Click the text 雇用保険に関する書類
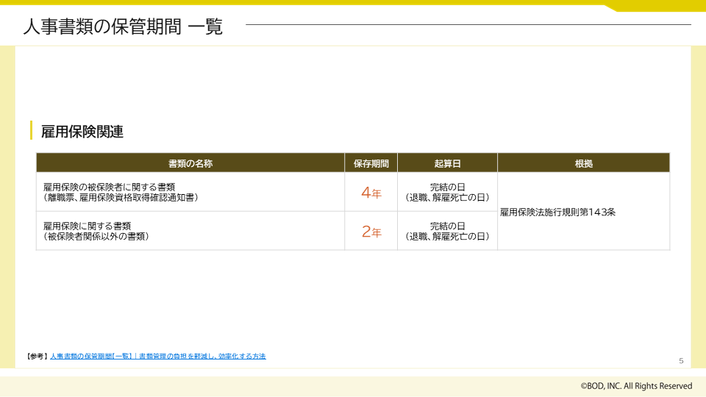The height and width of the screenshot is (397, 706). pos(87,226)
